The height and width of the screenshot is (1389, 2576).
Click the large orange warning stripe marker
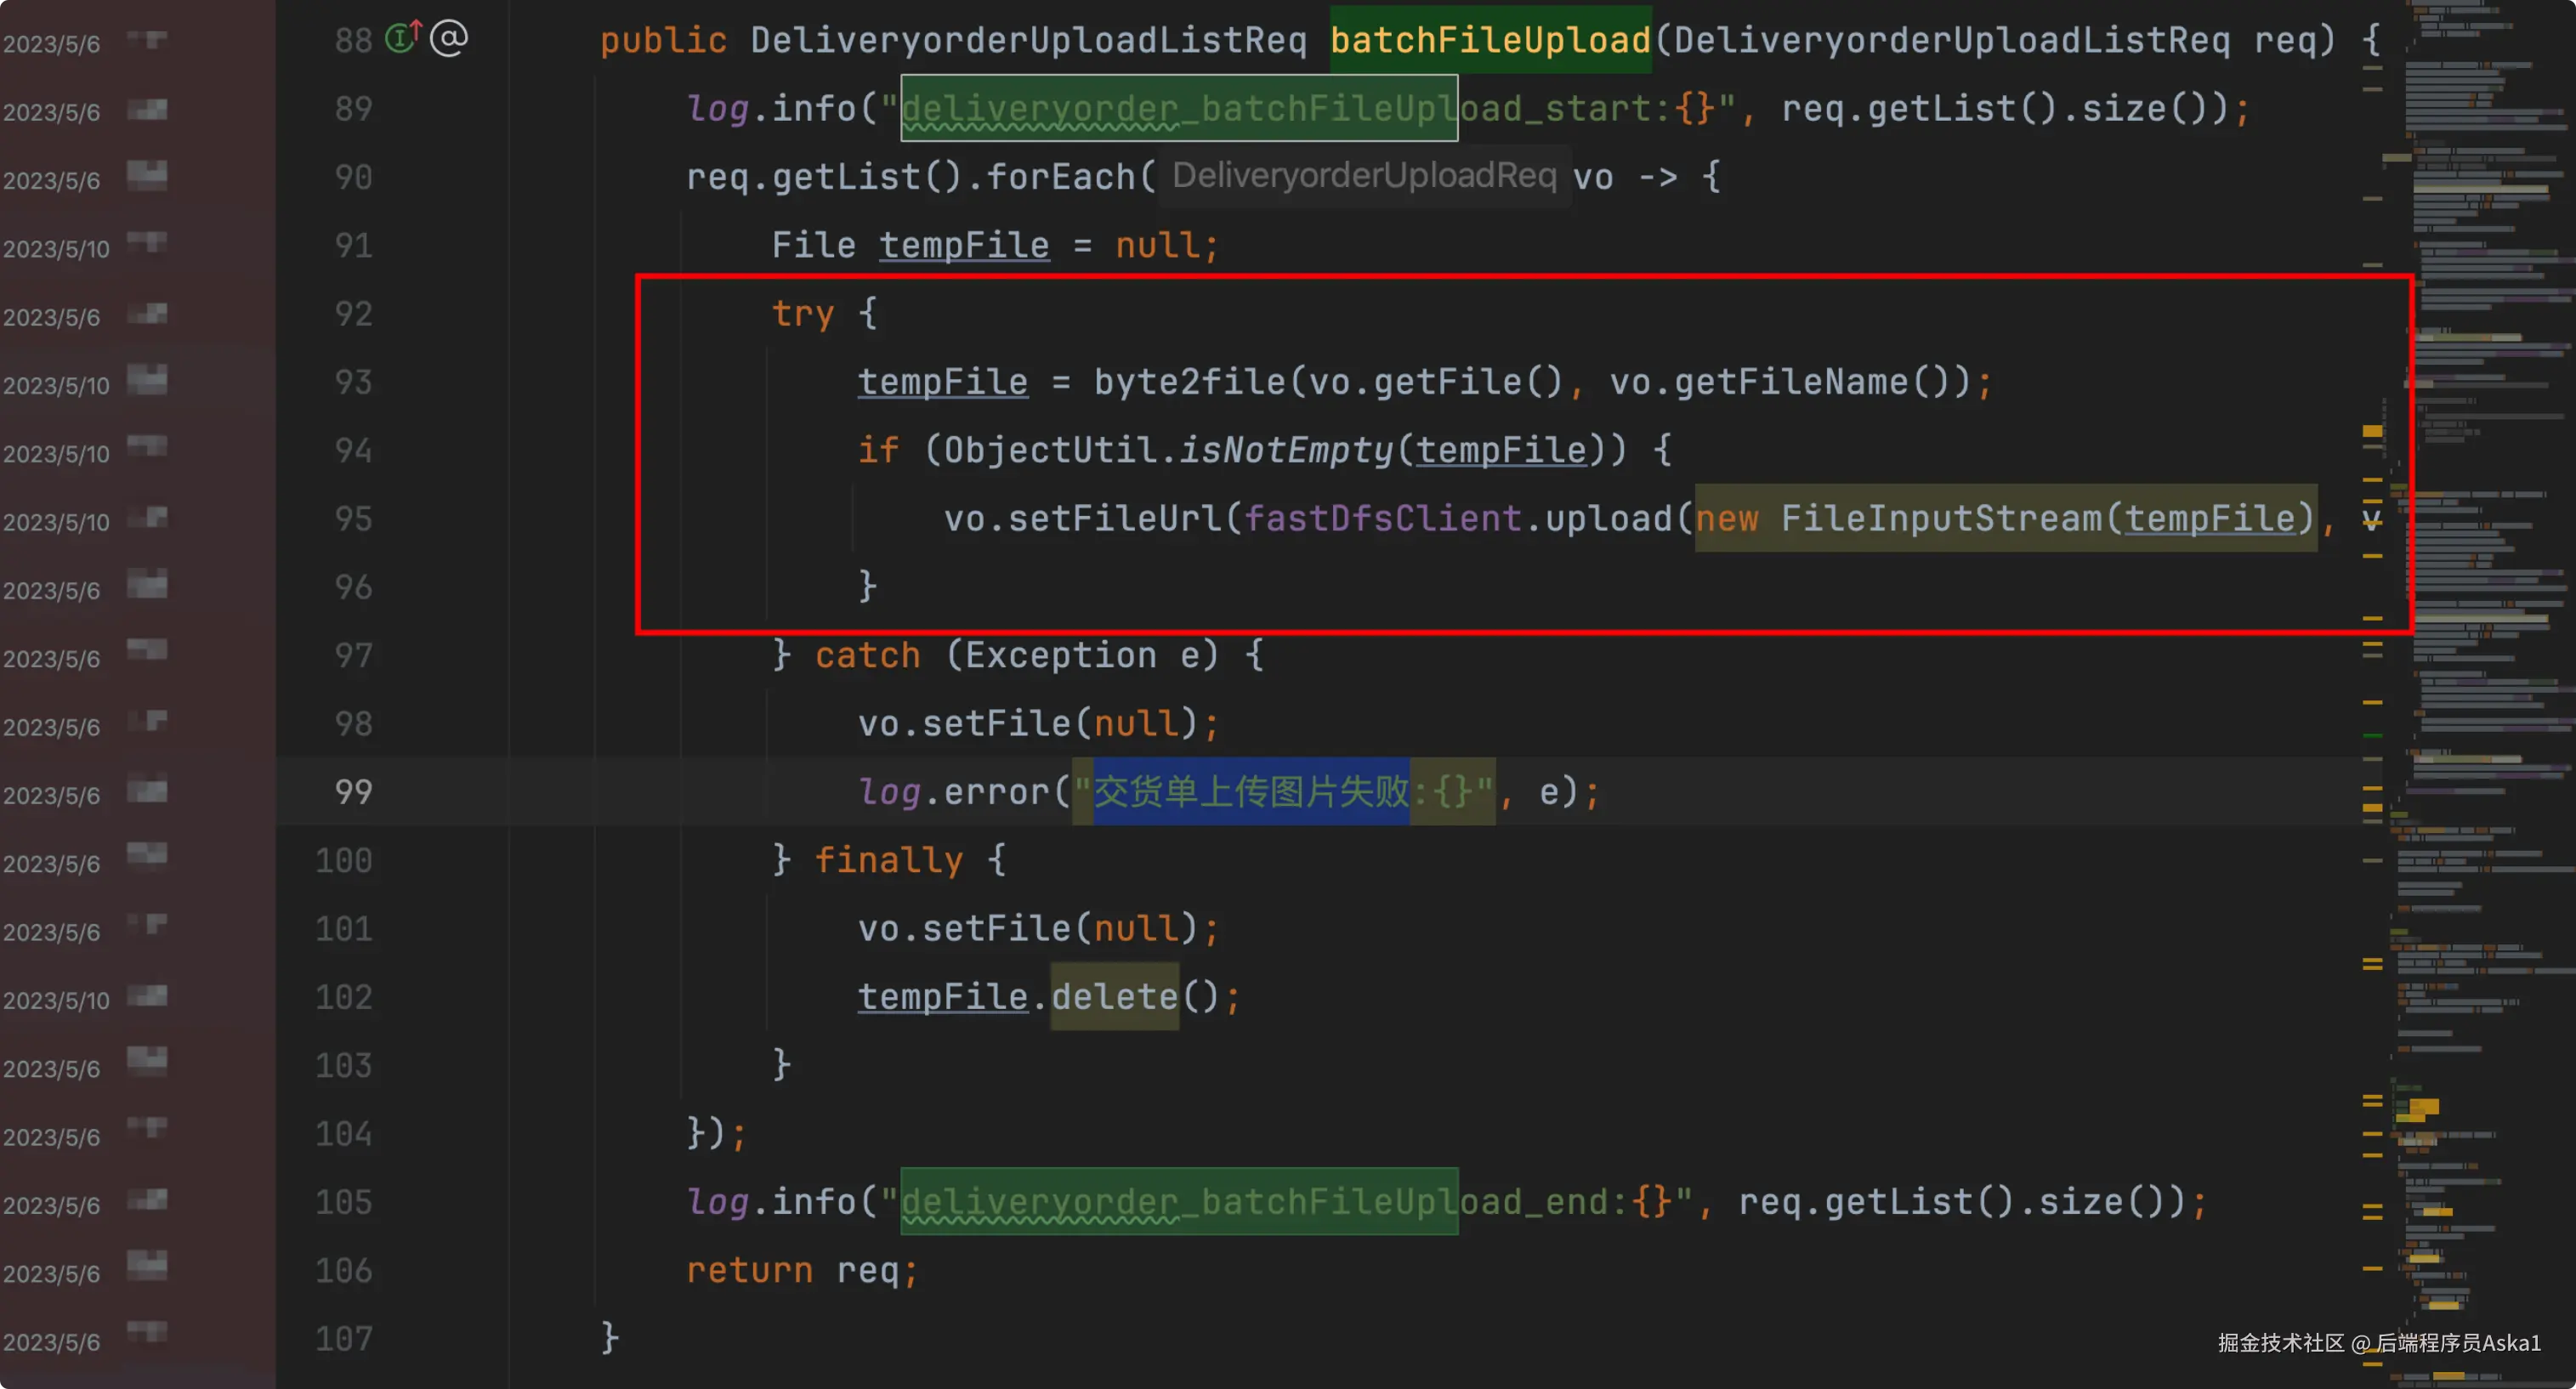tap(2372, 431)
